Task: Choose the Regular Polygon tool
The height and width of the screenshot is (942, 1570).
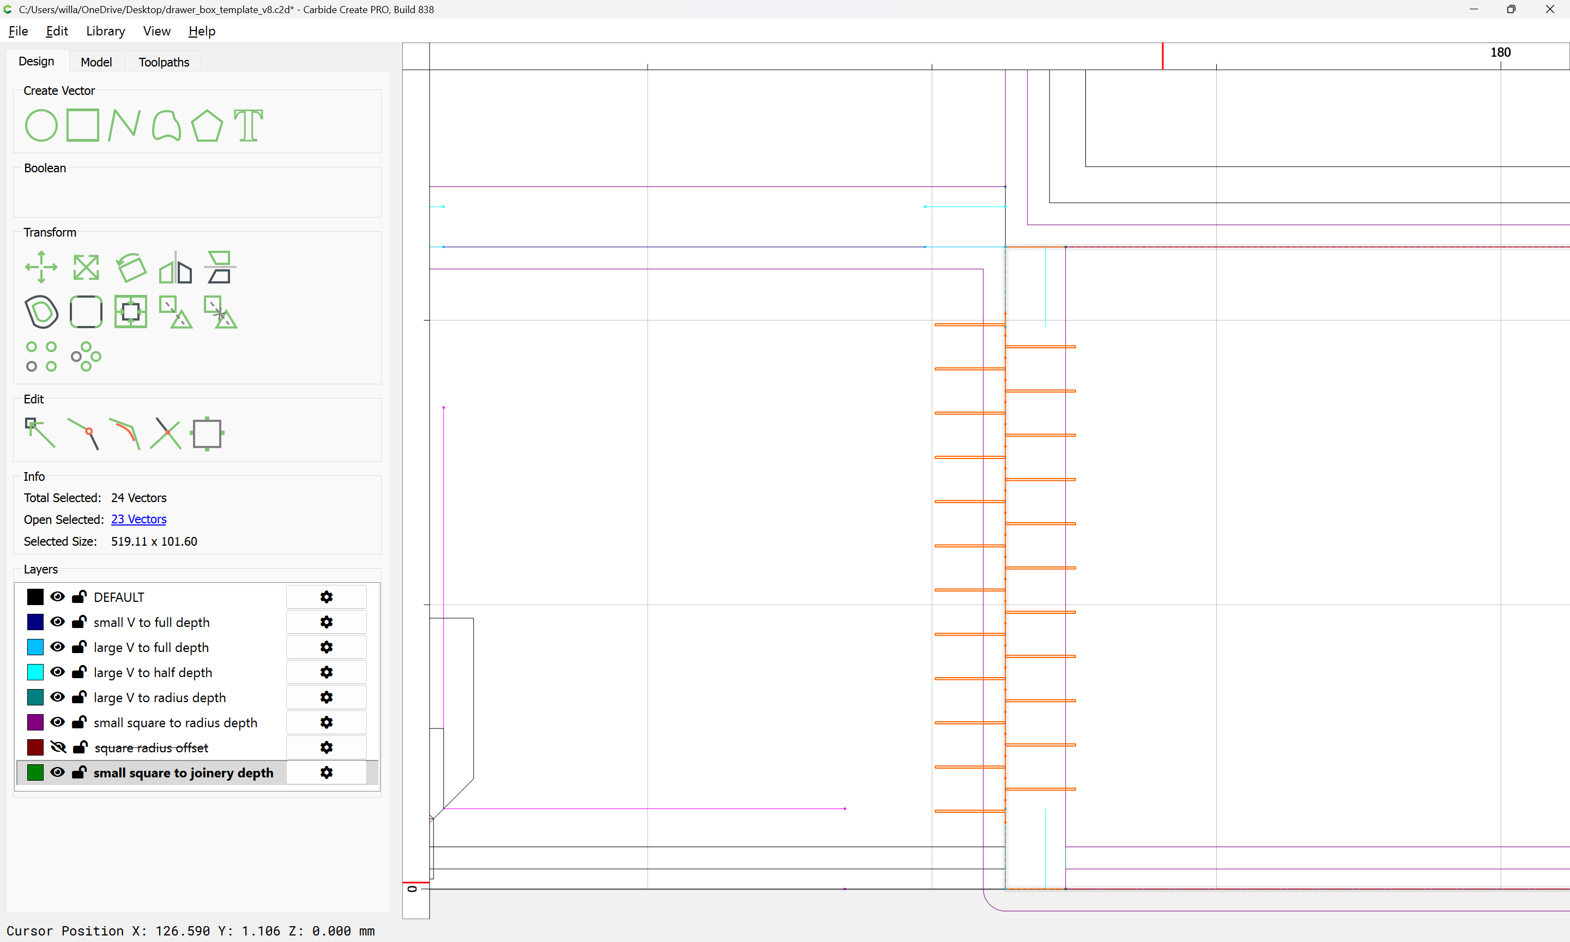Action: 207,125
